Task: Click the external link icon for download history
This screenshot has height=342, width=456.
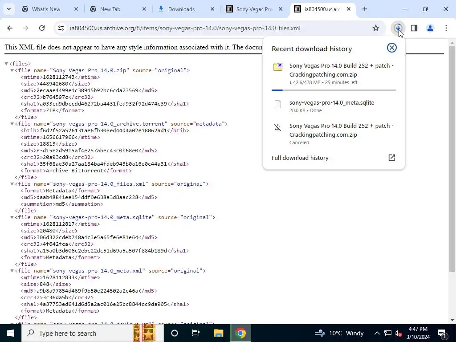Action: 392,158
